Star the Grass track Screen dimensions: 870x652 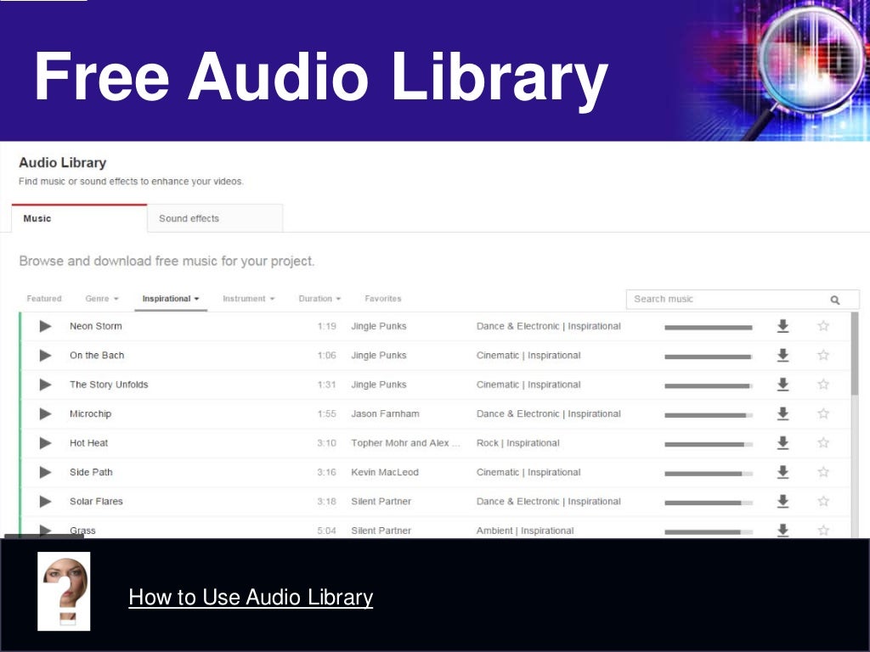823,530
